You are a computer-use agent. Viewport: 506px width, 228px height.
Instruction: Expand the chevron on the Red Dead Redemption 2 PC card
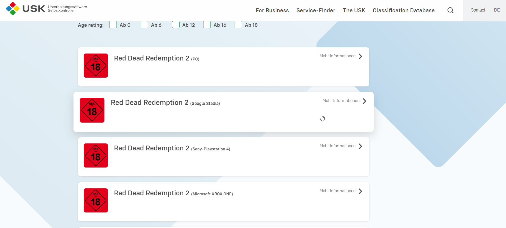pyautogui.click(x=361, y=56)
